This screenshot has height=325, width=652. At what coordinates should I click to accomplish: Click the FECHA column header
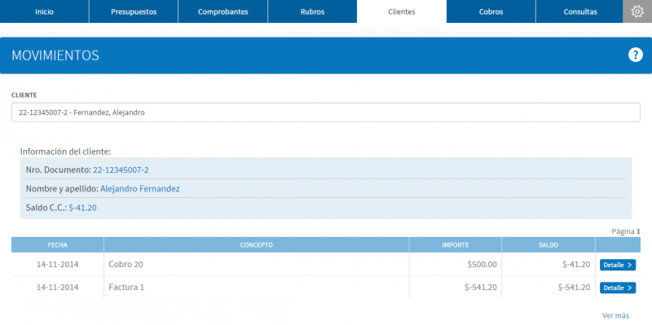[x=57, y=245]
